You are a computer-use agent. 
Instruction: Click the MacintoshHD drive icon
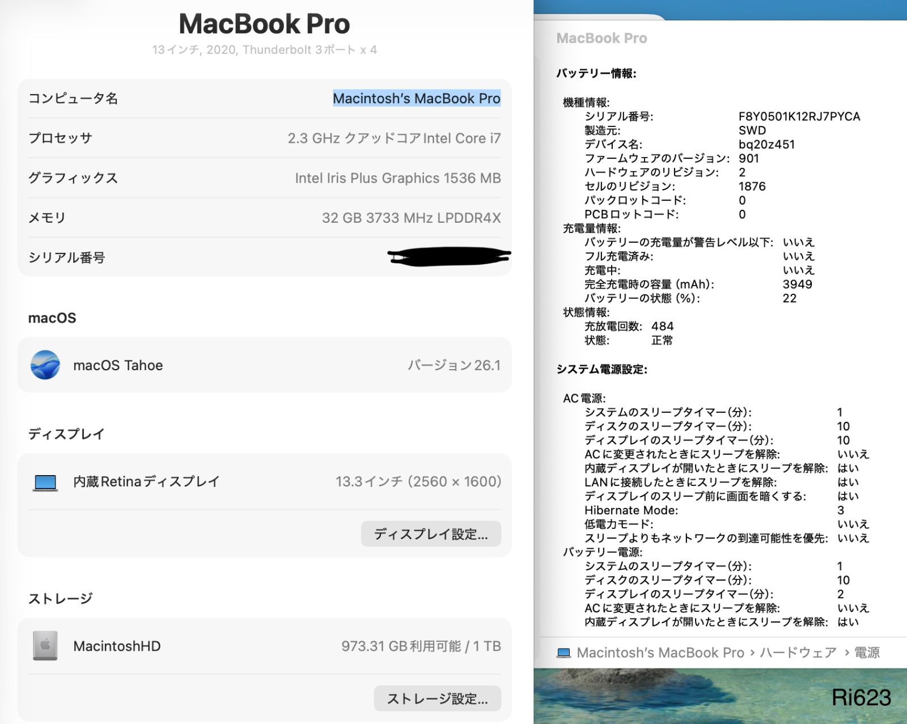45,646
